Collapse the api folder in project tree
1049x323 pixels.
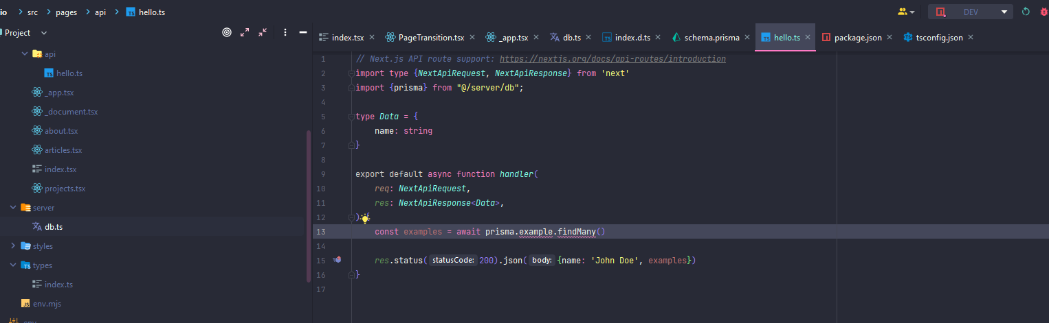point(25,53)
